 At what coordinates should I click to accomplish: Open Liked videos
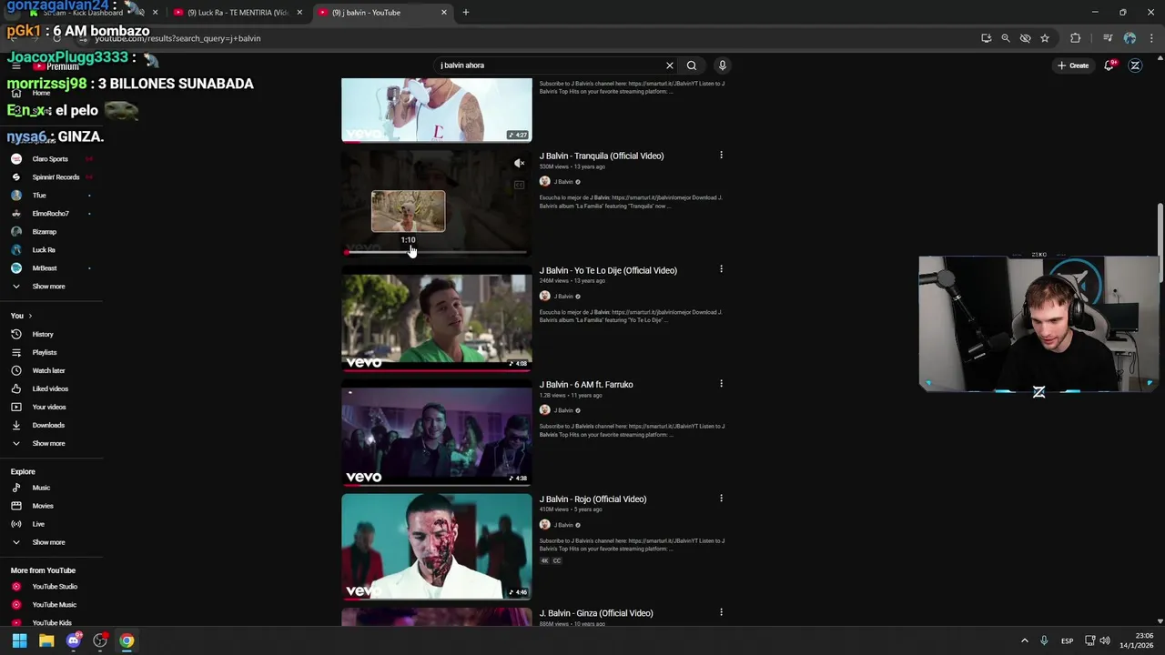(x=51, y=388)
